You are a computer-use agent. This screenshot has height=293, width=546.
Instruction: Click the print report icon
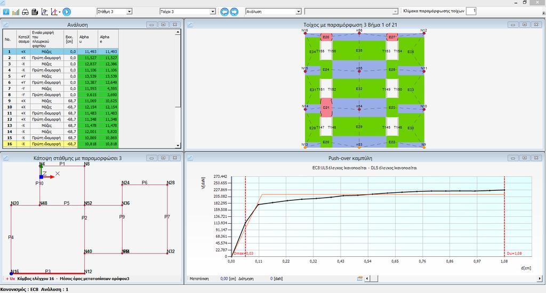[35, 12]
